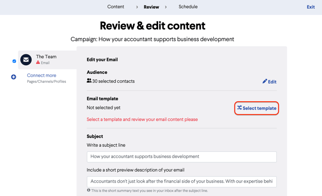Click the pencil icon next to Edit
Image resolution: width=322 pixels, height=196 pixels.
(264, 81)
